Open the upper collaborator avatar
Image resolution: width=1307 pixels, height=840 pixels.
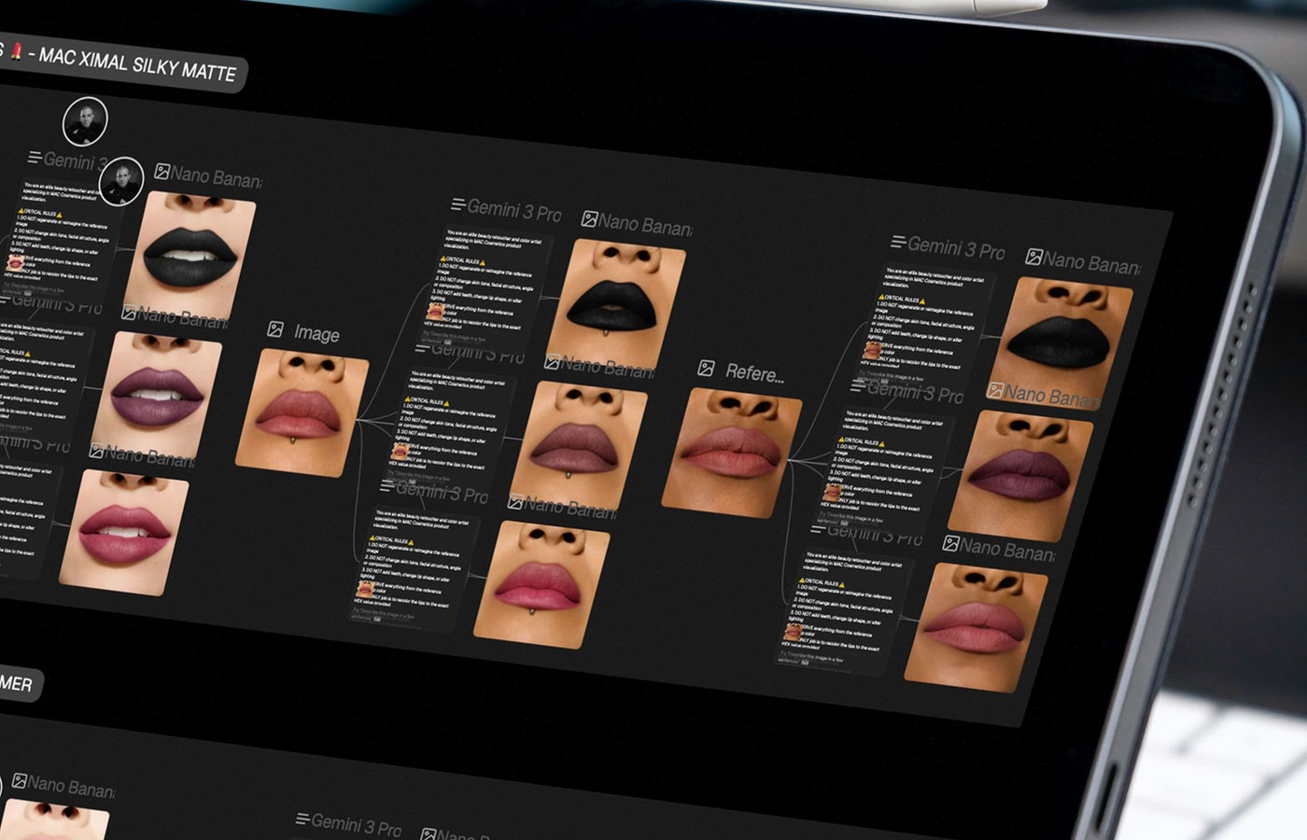click(x=85, y=121)
